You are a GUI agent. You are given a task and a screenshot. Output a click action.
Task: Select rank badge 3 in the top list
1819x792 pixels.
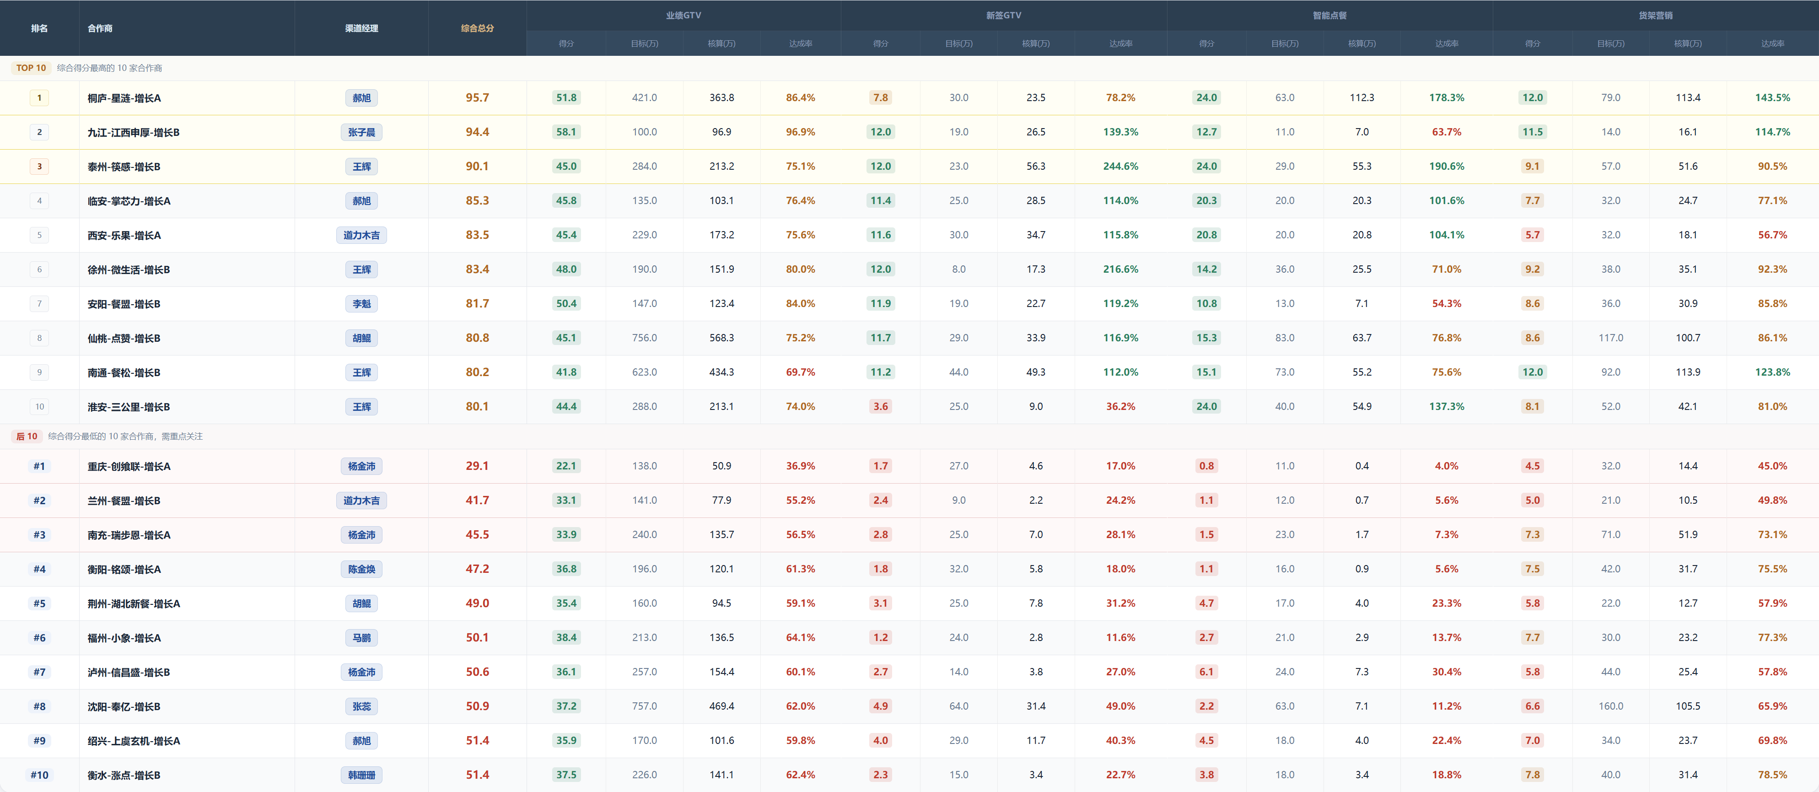(x=39, y=166)
